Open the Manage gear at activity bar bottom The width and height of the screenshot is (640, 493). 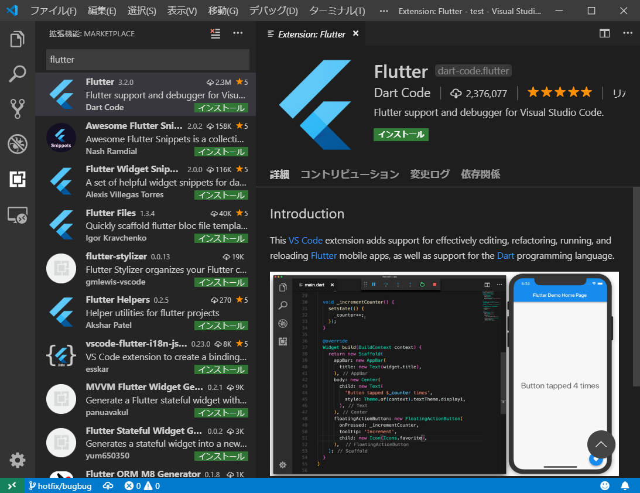pos(17,460)
